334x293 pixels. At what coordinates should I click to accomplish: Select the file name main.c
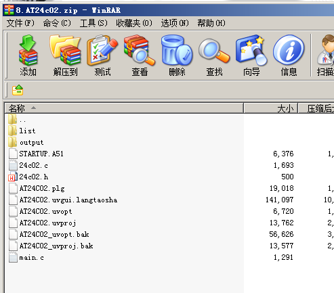point(31,257)
